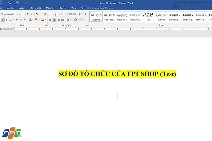Click the Justify alignment icon
Image resolution: width=212 pixels, height=141 pixels.
(62, 20)
